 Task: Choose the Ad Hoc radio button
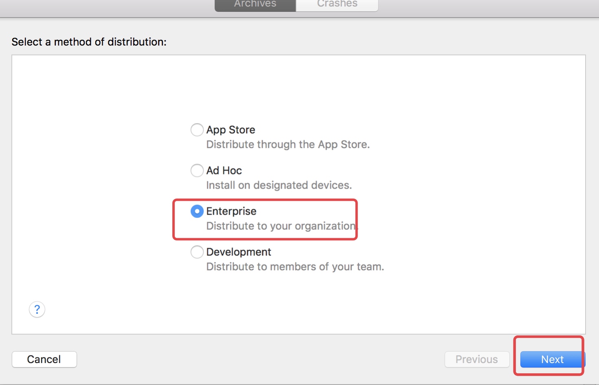coord(197,170)
